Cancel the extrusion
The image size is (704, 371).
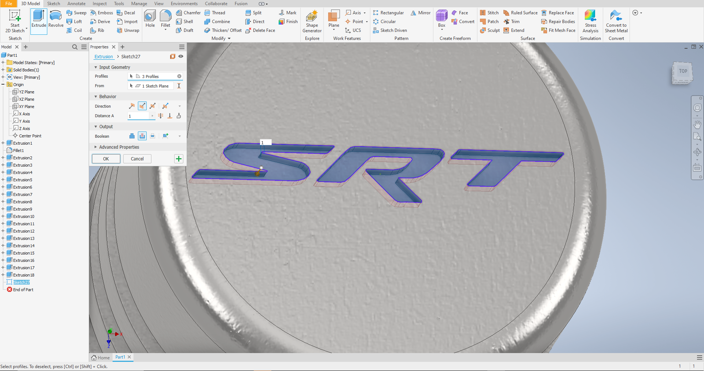(x=137, y=159)
